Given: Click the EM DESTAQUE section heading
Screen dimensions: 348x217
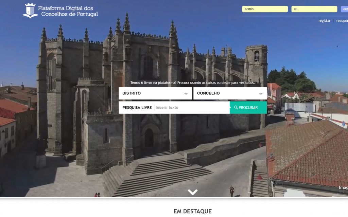Looking at the screenshot, I should coord(192,211).
